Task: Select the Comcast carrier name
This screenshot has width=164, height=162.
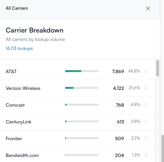Action: tap(15, 105)
